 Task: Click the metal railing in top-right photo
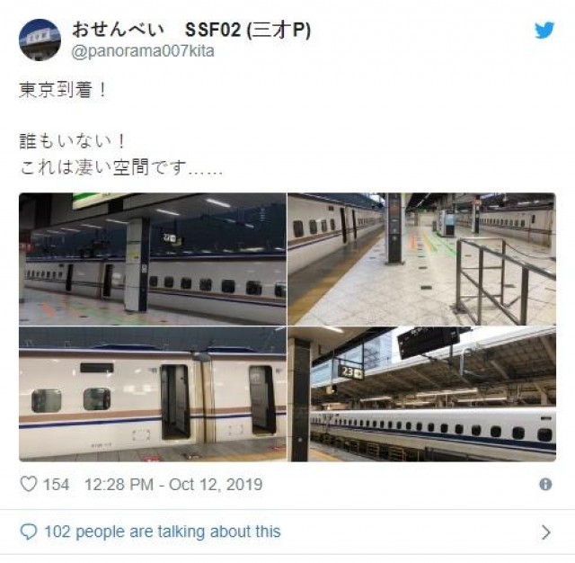tap(505, 279)
